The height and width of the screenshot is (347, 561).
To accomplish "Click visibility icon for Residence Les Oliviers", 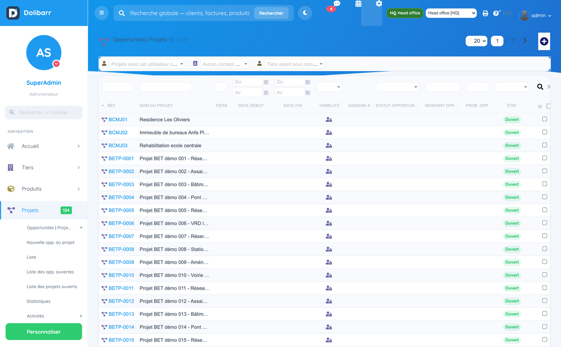I will pyautogui.click(x=329, y=120).
